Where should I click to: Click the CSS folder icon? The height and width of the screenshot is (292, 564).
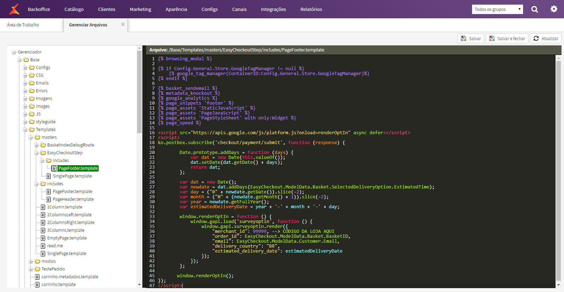point(32,75)
